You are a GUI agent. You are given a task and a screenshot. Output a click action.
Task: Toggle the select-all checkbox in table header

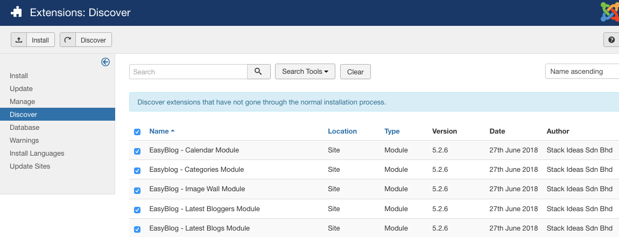tap(137, 132)
